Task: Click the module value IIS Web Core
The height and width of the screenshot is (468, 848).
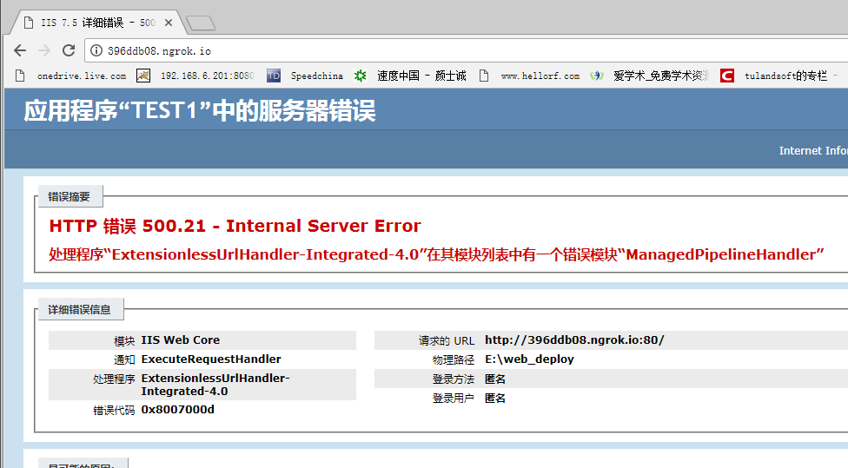Action: point(181,339)
